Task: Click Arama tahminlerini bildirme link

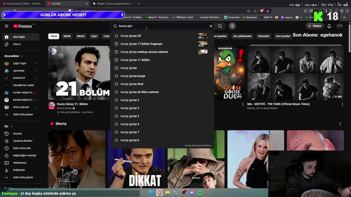Action: pyautogui.click(x=198, y=146)
